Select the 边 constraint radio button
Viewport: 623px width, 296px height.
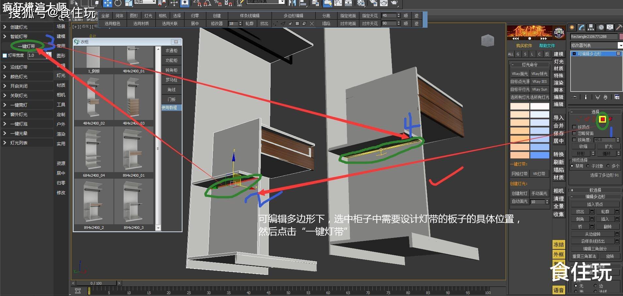click(x=595, y=286)
